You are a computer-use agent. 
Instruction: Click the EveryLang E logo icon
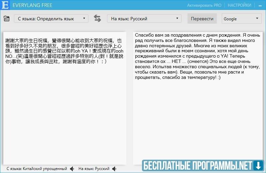(5, 5)
